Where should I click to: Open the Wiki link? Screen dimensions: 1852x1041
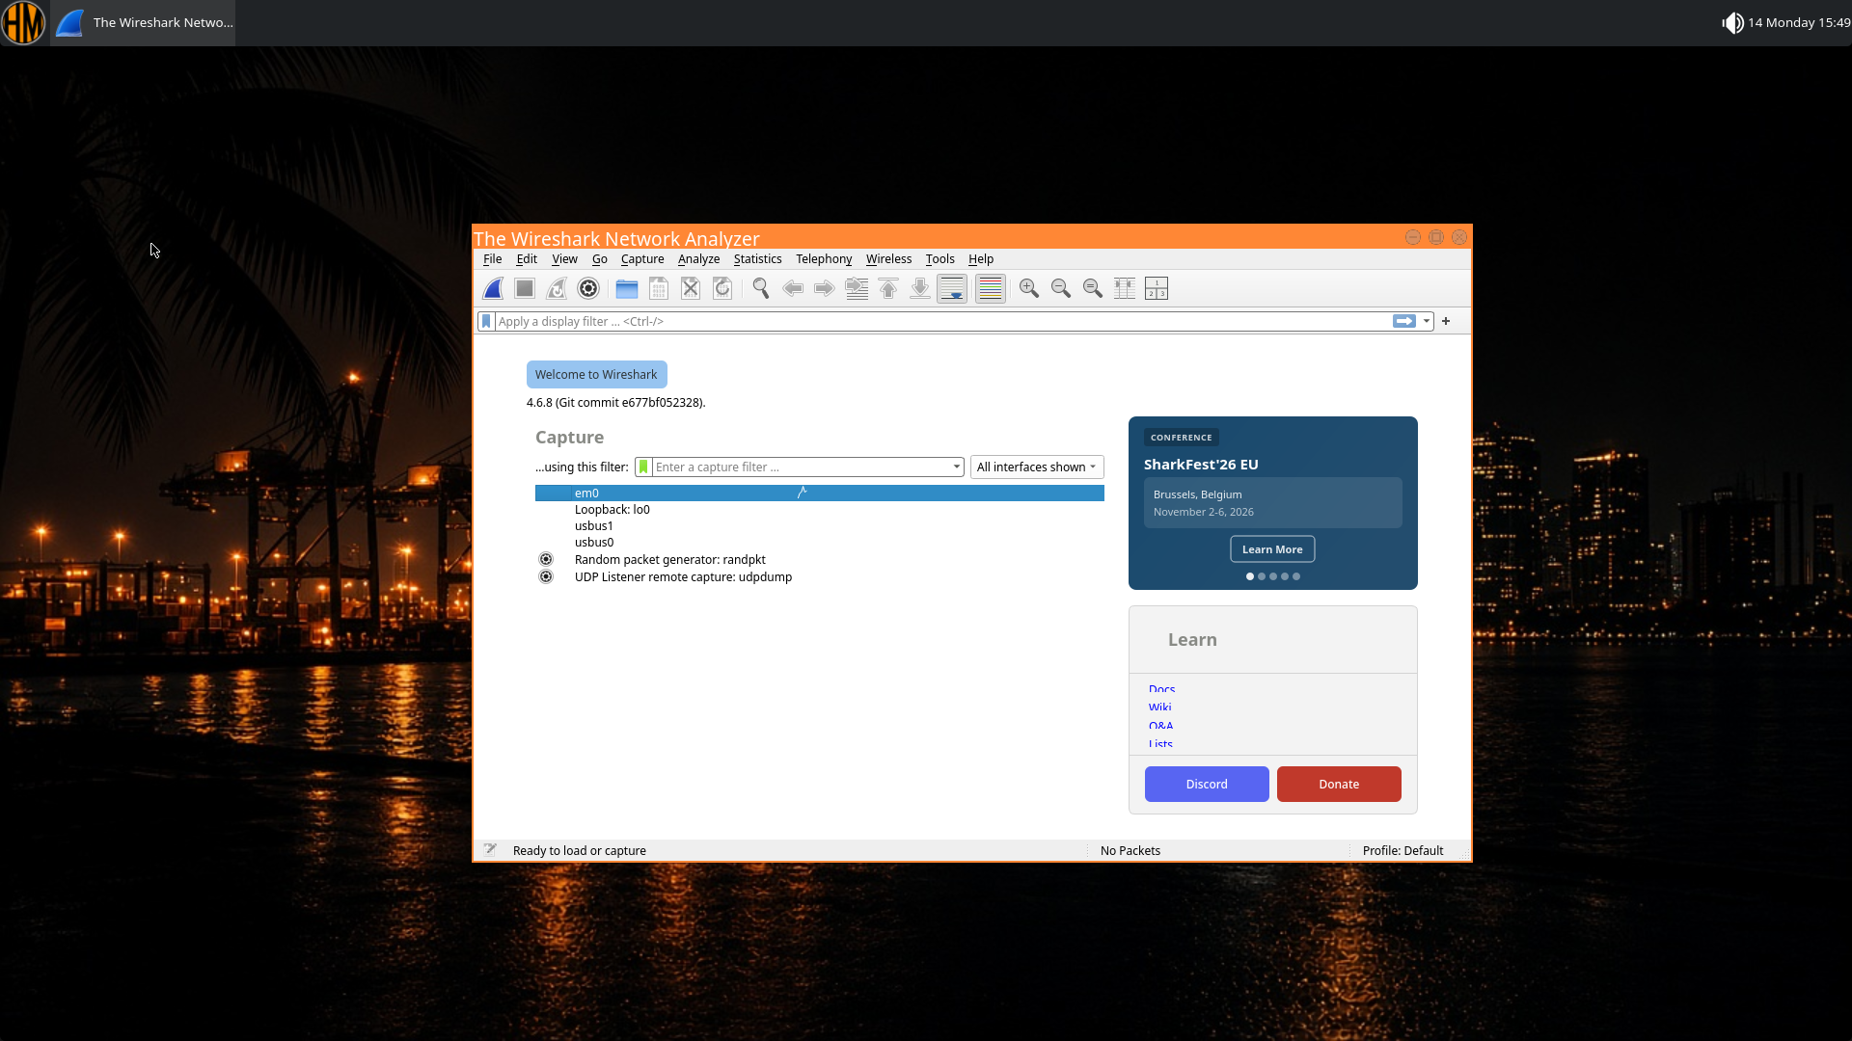pos(1159,707)
